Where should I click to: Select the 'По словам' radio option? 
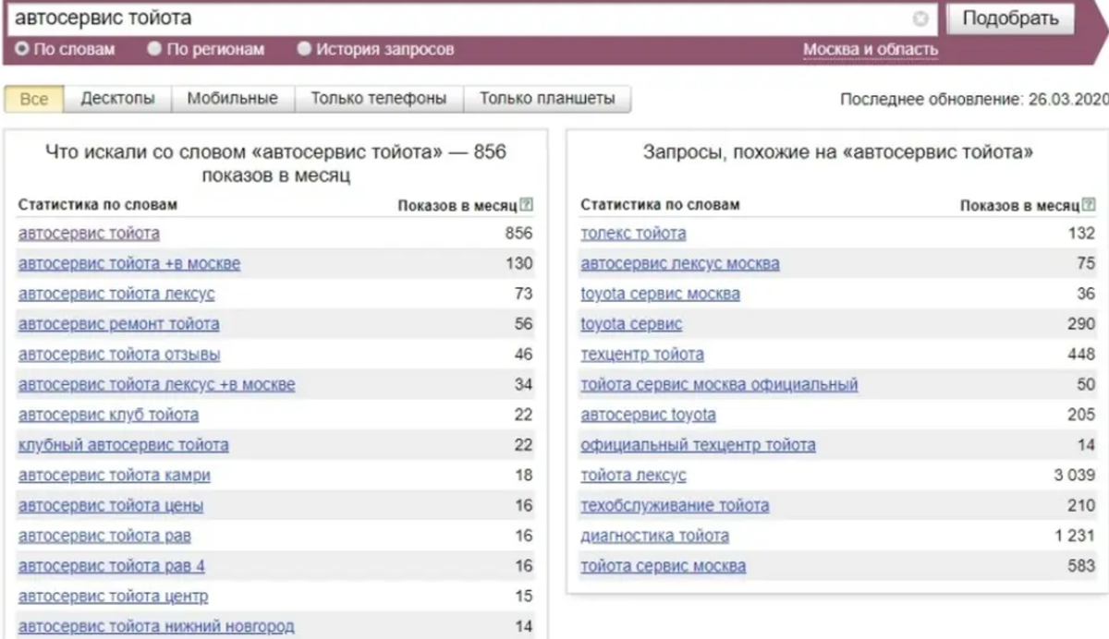65,49
